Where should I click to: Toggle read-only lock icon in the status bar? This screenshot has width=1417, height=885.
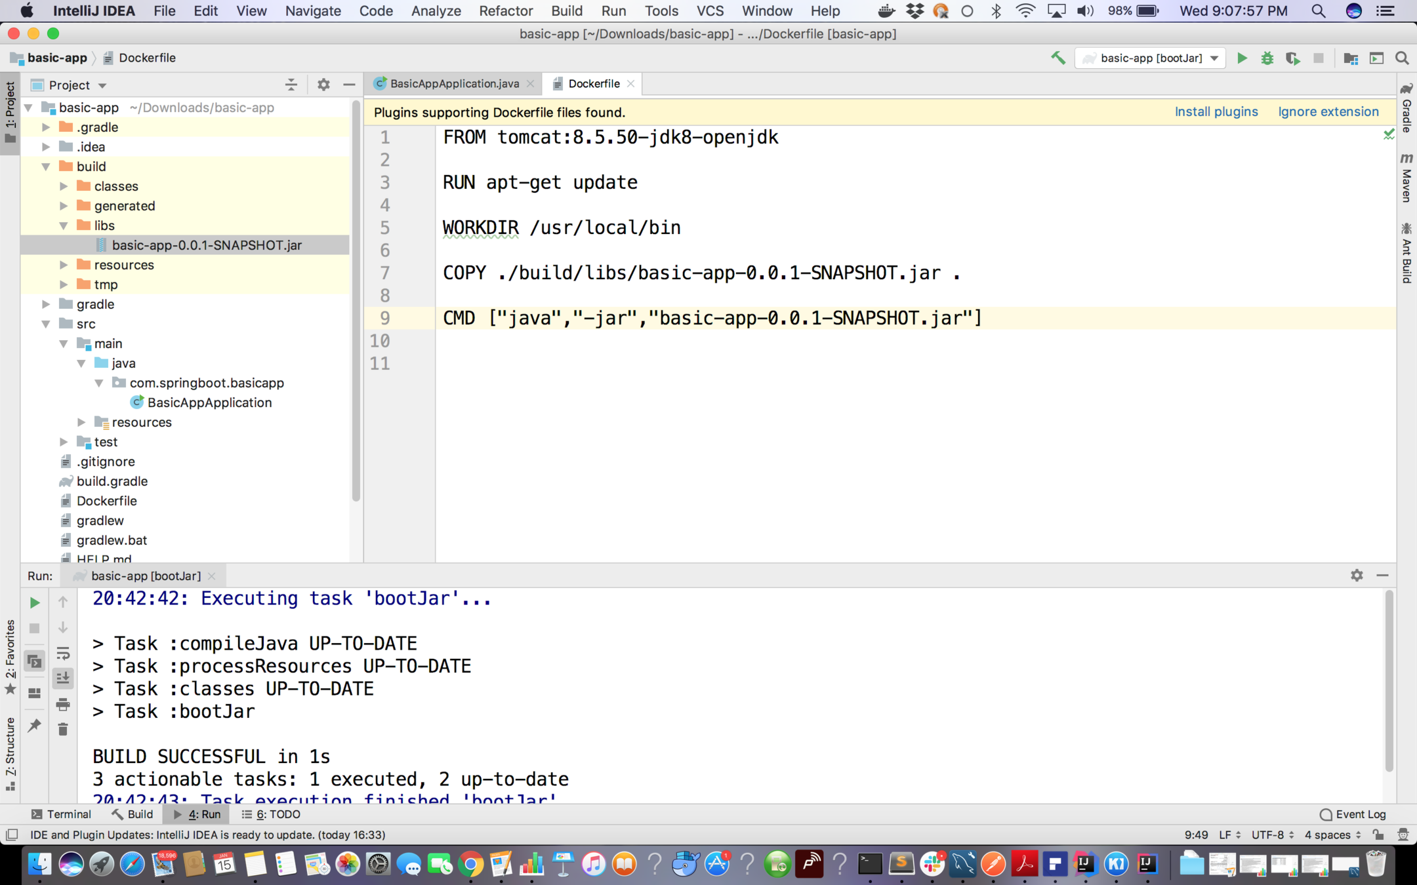click(x=1378, y=835)
